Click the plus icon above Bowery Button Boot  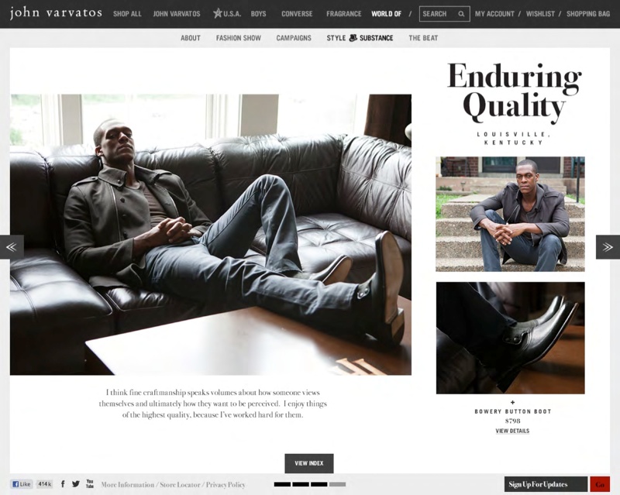pos(512,403)
